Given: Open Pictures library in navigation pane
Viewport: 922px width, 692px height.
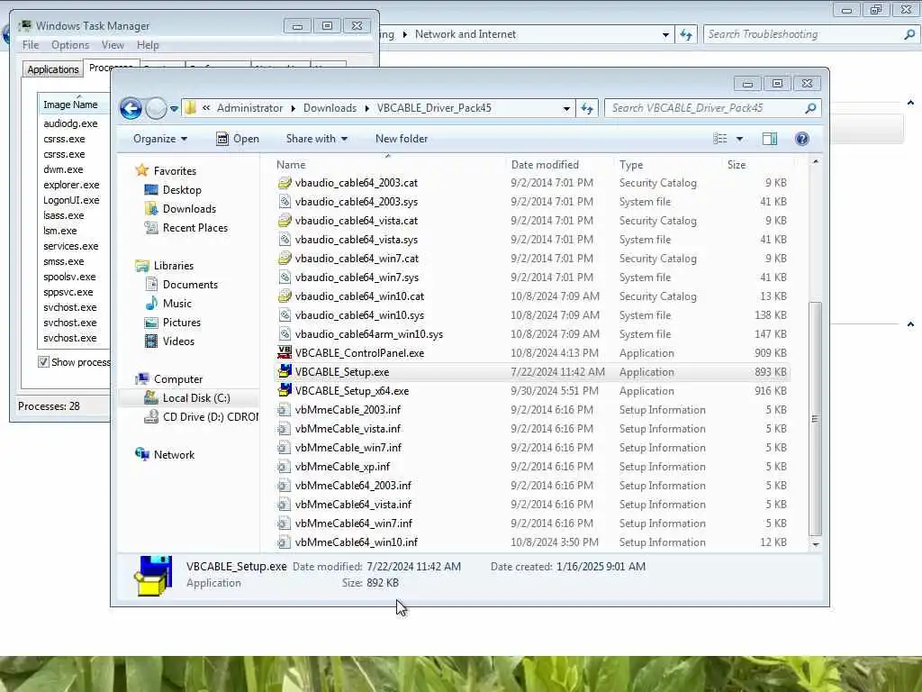Looking at the screenshot, I should point(181,323).
